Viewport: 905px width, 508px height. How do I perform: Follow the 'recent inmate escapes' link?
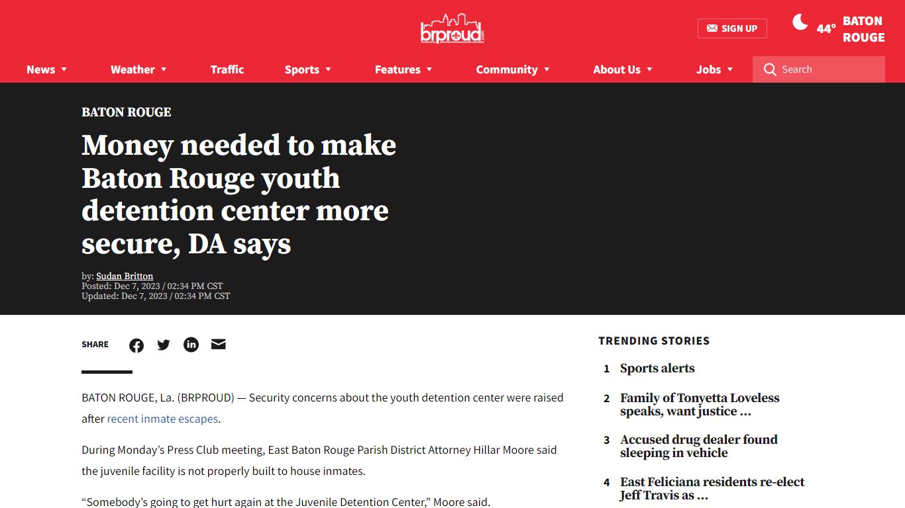coord(162,419)
